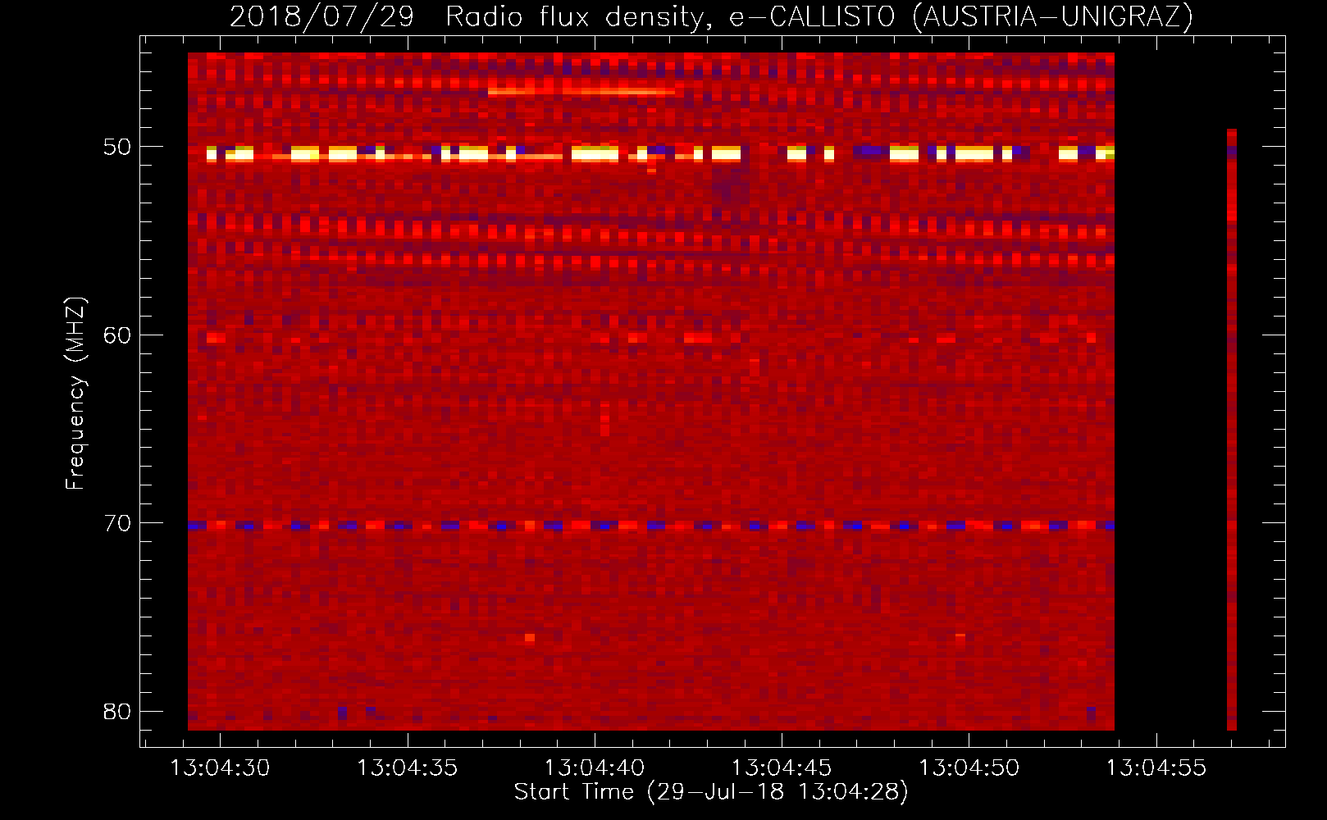The height and width of the screenshot is (820, 1327).
Task: Click the vertical color scale bar on the right
Action: 1231,430
